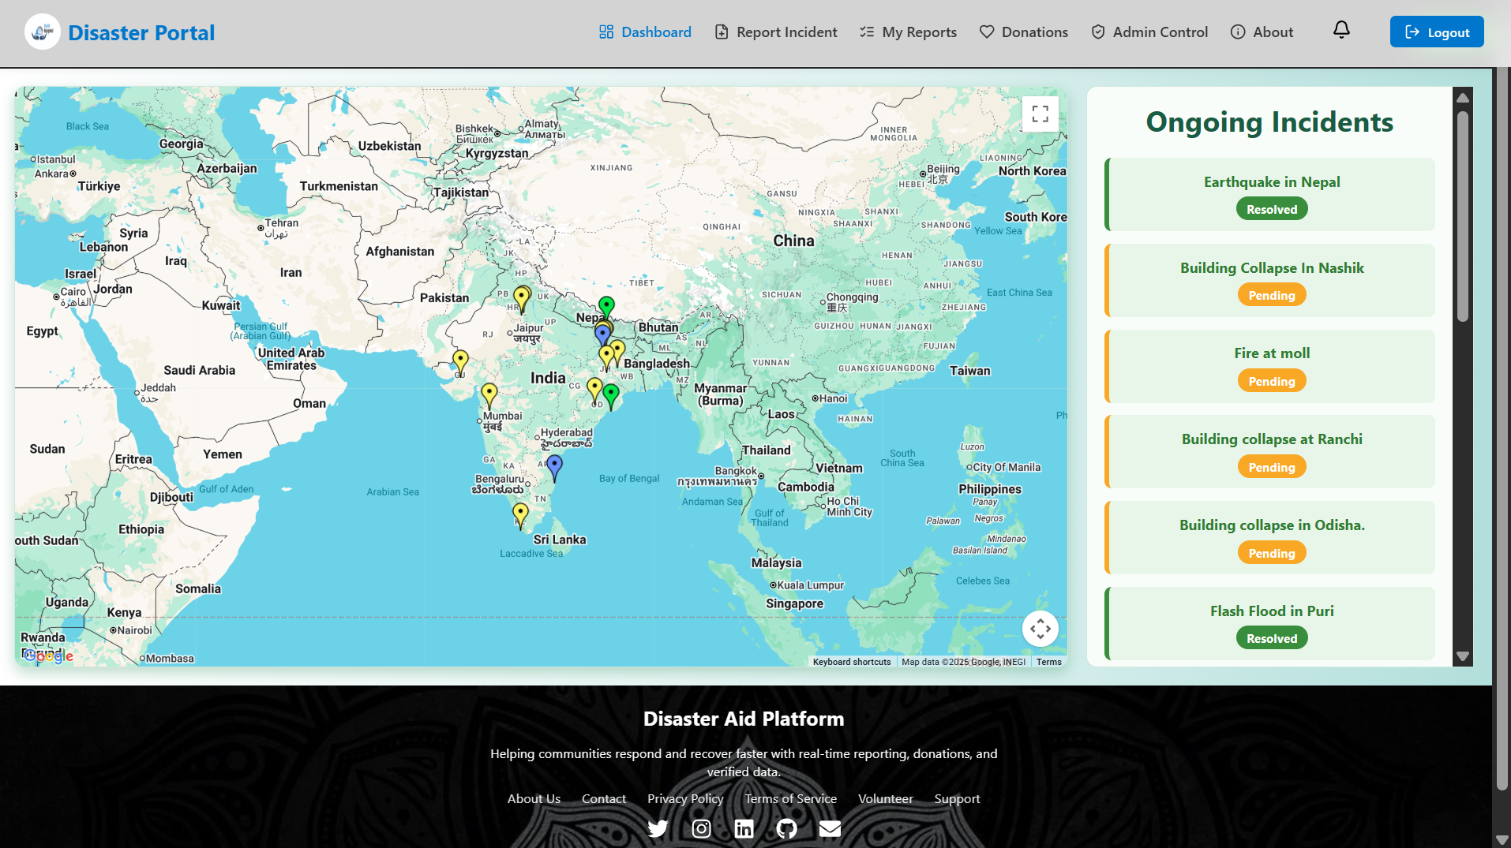The height and width of the screenshot is (848, 1511).
Task: Click the Resolved badge on Earthquake in Nepal
Action: point(1272,209)
